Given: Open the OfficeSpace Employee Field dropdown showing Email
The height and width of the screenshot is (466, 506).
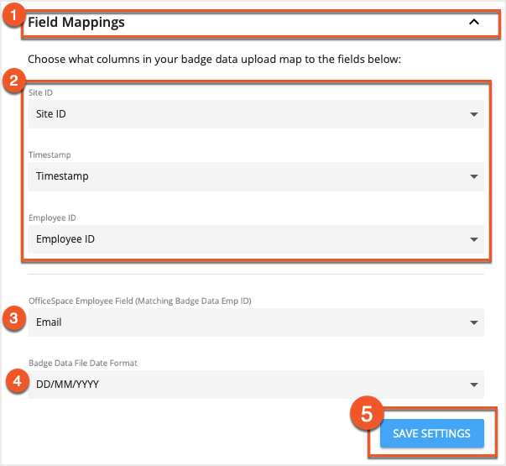Looking at the screenshot, I should coord(252,322).
